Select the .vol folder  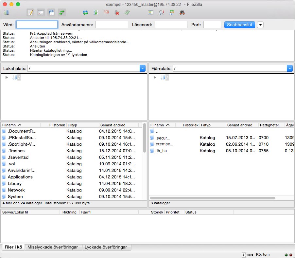(72, 164)
